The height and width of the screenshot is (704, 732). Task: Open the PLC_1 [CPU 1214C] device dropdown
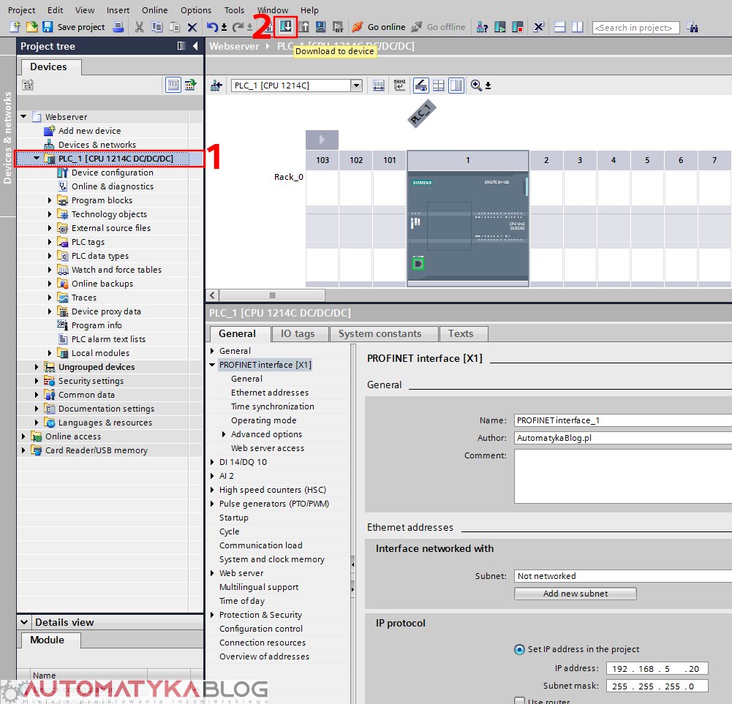[357, 86]
